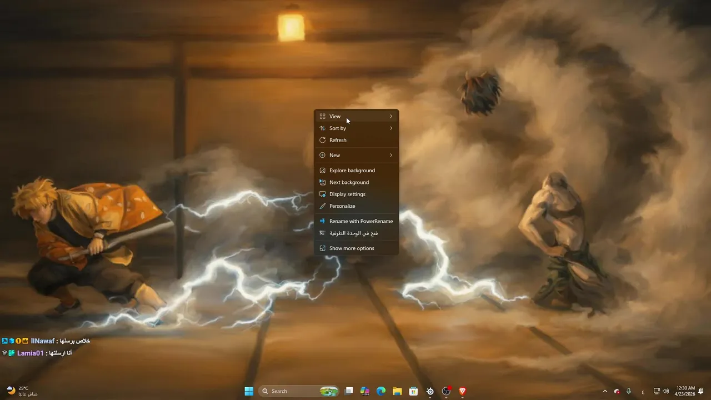Select the فتح في الوحدة الطرفية terminal entry
Screen dimensions: 711x400
356,233
